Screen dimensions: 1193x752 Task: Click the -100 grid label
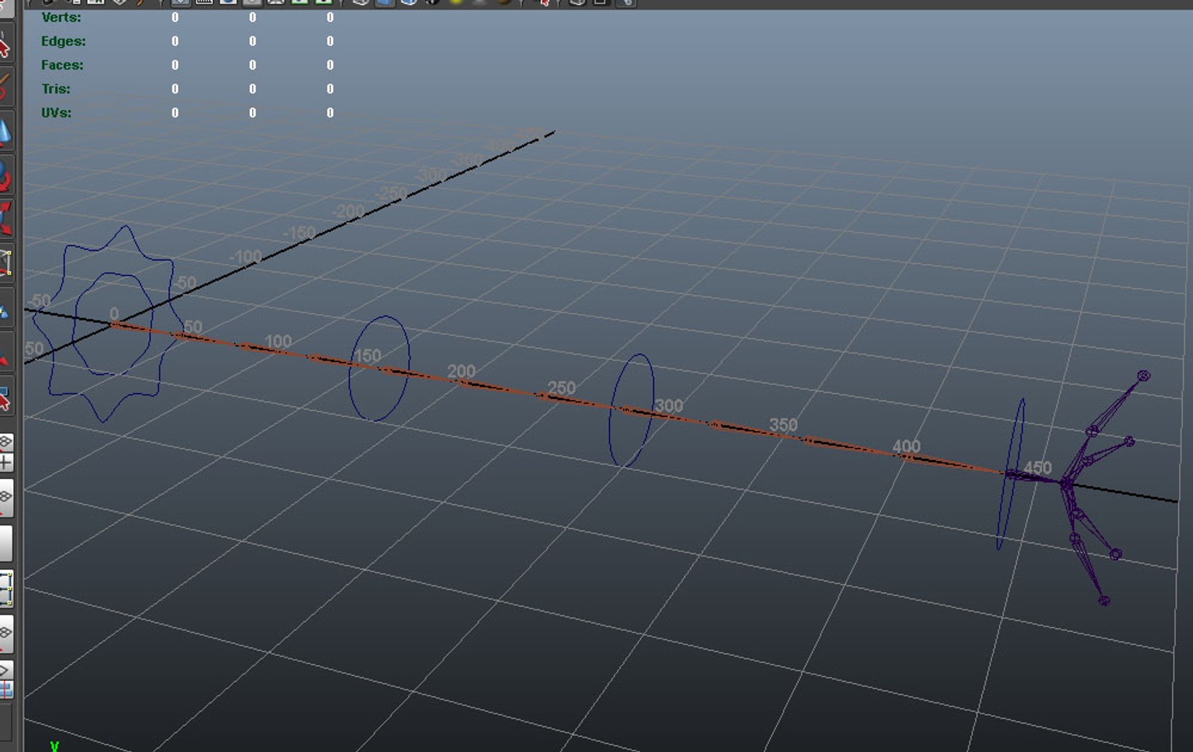tap(246, 257)
